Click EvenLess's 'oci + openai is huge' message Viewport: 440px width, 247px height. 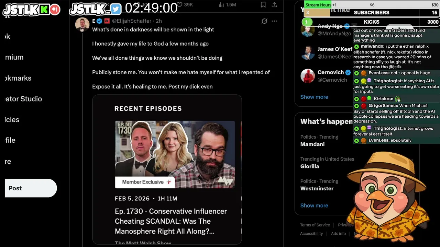396,73
